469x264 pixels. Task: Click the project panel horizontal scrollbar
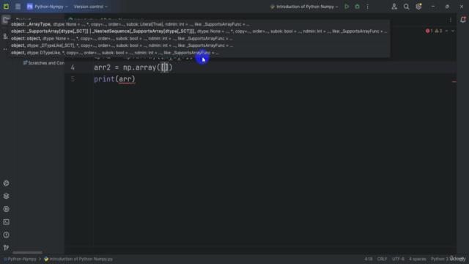click(27, 252)
